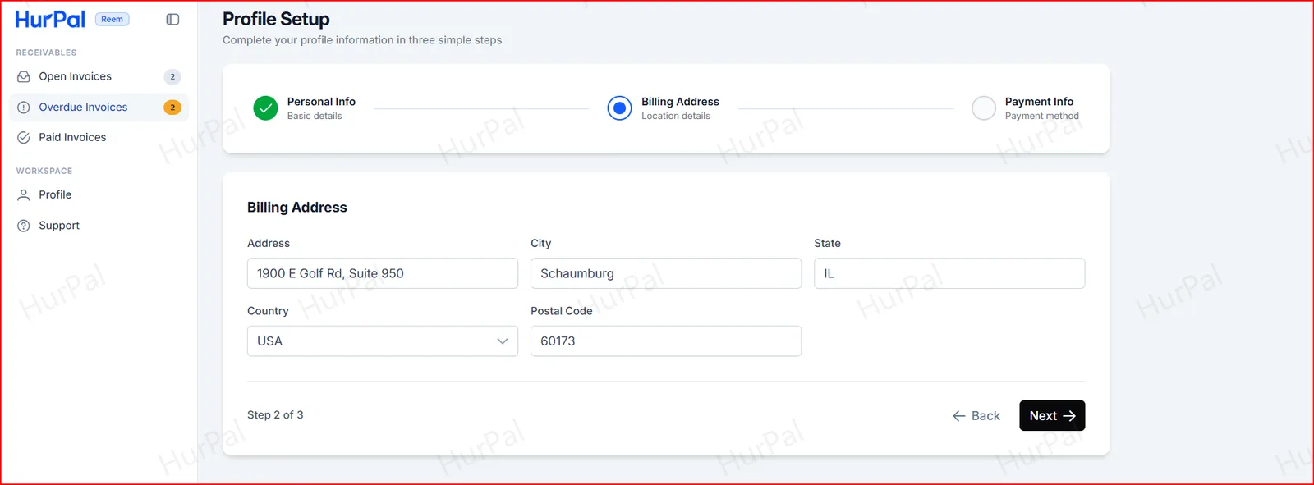Screen dimensions: 1314x485
Task: Open the Open Invoices menu item
Action: click(99, 76)
